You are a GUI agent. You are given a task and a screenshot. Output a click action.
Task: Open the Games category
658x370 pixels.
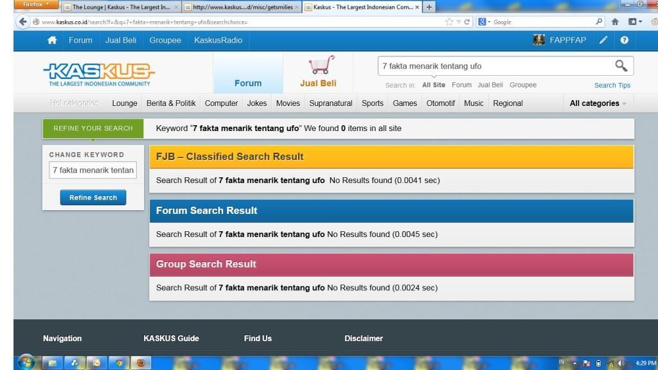(405, 103)
